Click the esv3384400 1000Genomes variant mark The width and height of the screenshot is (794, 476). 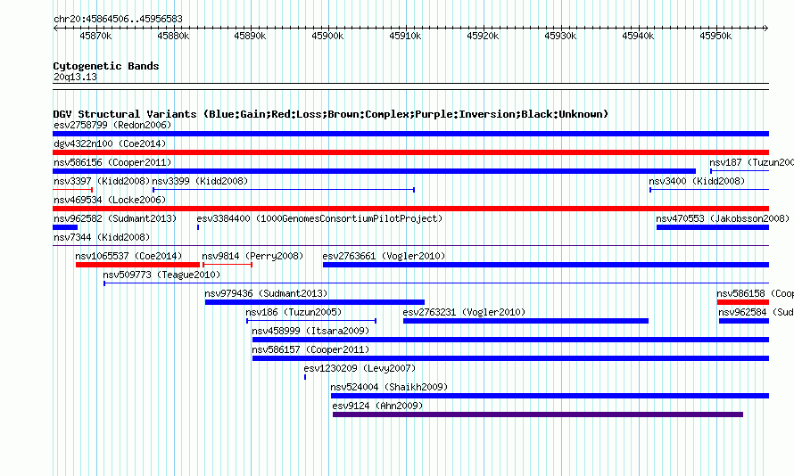tap(198, 227)
